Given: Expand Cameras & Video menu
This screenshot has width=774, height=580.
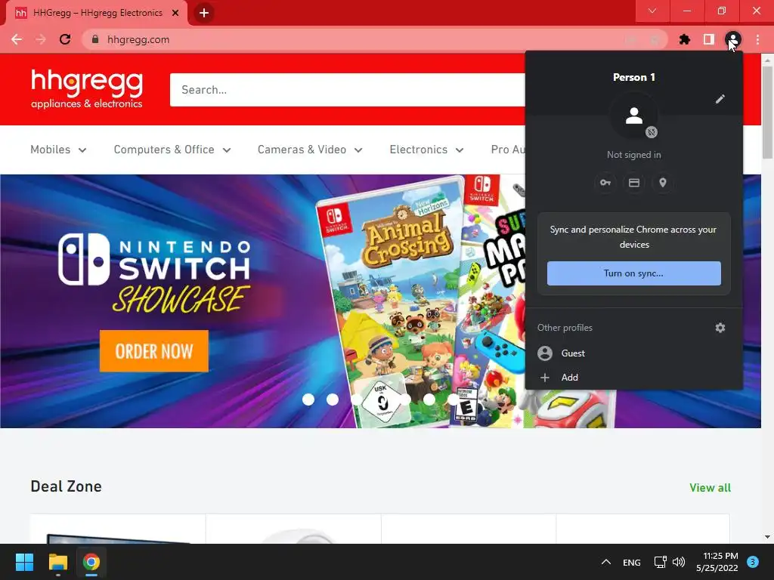Looking at the screenshot, I should [x=310, y=150].
